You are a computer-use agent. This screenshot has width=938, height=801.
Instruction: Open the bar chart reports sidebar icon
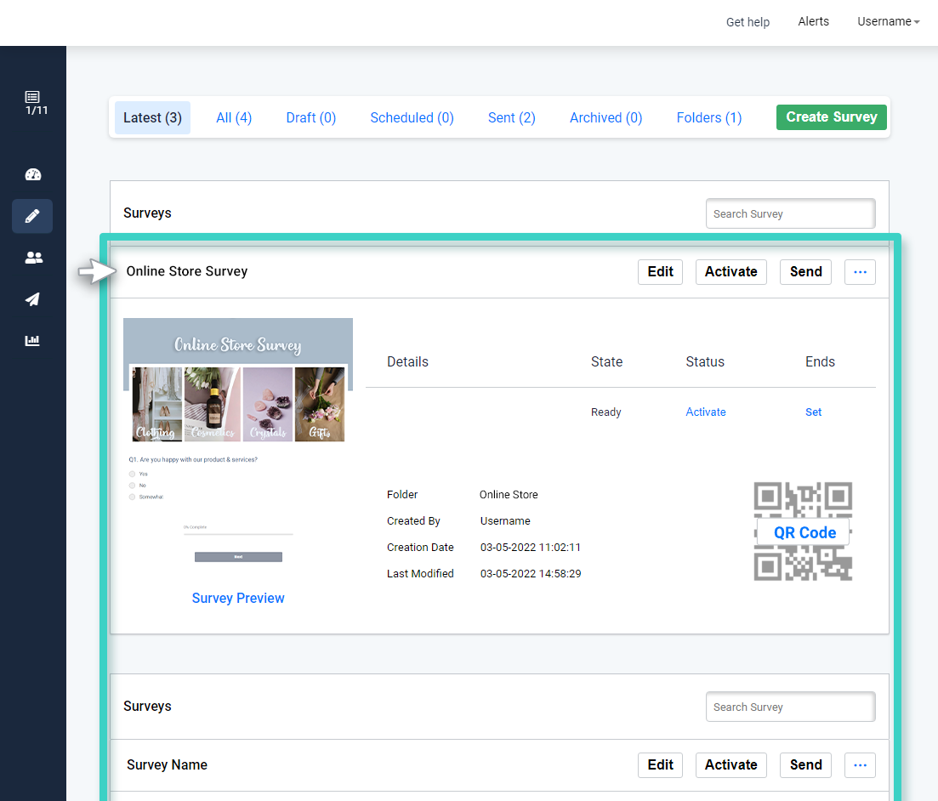pos(32,340)
